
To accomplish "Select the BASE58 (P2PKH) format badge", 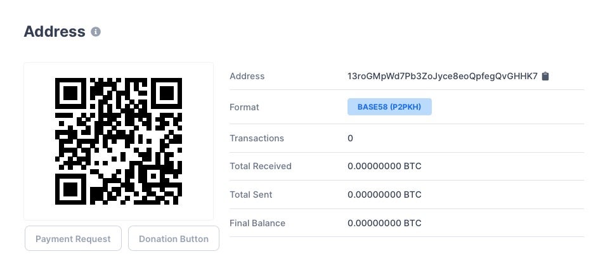I will (x=389, y=107).
